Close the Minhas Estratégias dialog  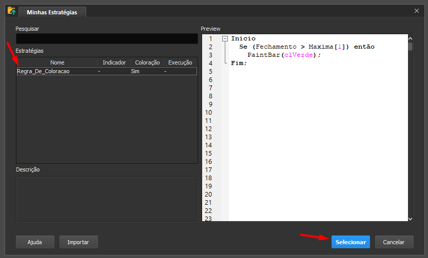(417, 11)
